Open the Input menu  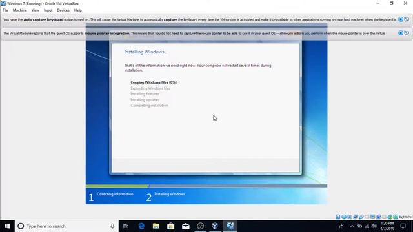(48, 10)
